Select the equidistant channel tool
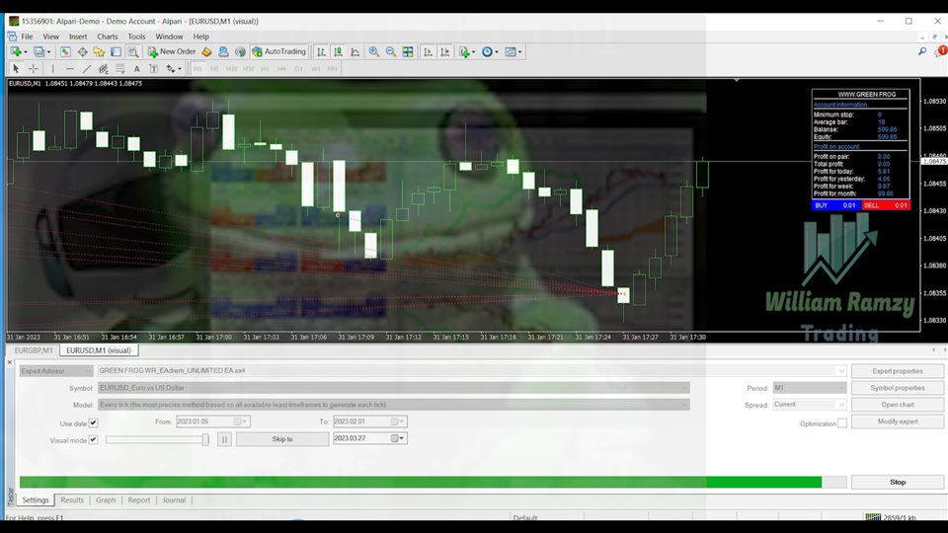The width and height of the screenshot is (948, 533). (x=104, y=69)
